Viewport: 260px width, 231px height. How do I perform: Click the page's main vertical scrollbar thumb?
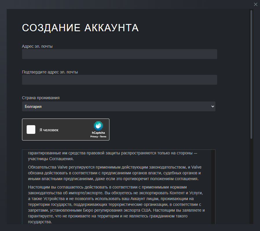pos(251,75)
